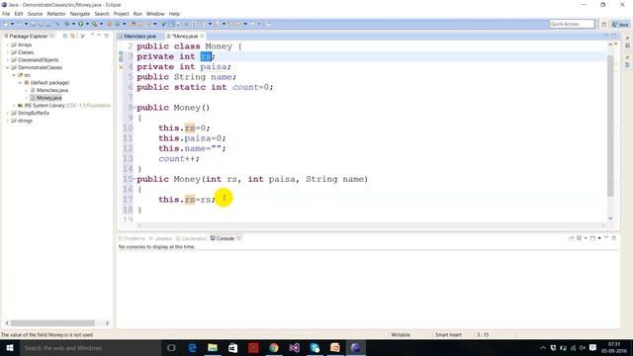The height and width of the screenshot is (356, 633).
Task: Minimize the Console view
Action: [x=606, y=238]
